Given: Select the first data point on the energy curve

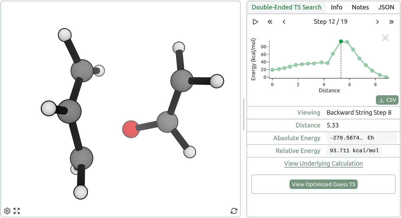Looking at the screenshot, I should (x=272, y=70).
